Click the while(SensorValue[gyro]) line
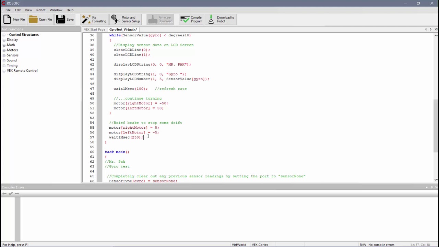This screenshot has width=439, height=247. click(x=150, y=35)
